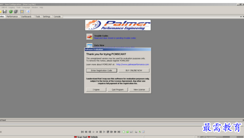The width and height of the screenshot is (244, 138).
Task: Open the Tools menu in menu bar
Action: pos(18,7)
